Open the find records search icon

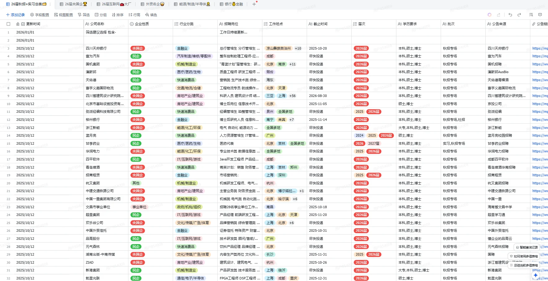click(x=531, y=15)
